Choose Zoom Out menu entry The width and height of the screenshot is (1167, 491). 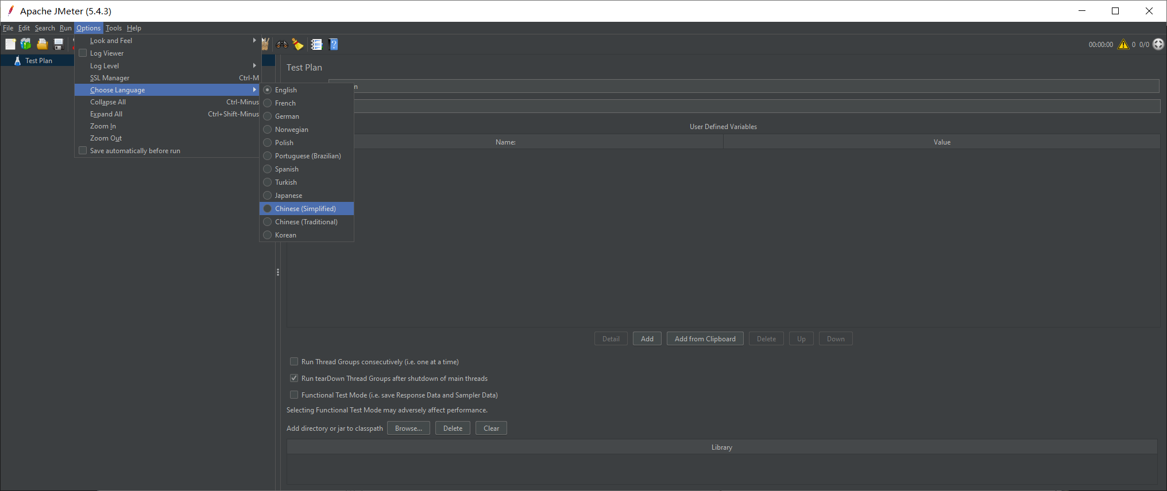pyautogui.click(x=168, y=138)
